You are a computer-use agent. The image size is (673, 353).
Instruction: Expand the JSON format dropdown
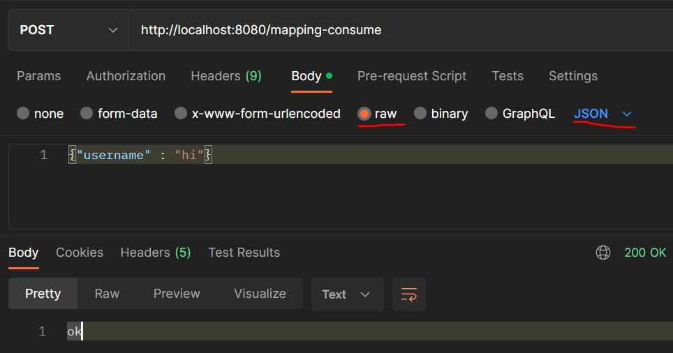coord(602,114)
